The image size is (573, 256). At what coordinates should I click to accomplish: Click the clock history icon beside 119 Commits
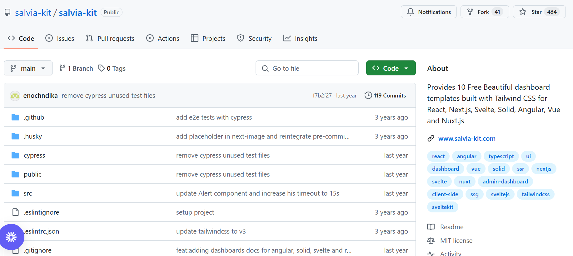coord(368,95)
